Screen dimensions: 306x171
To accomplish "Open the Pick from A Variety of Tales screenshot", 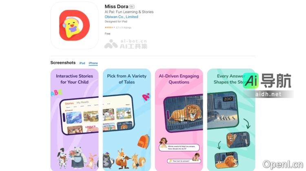I will tap(126, 120).
